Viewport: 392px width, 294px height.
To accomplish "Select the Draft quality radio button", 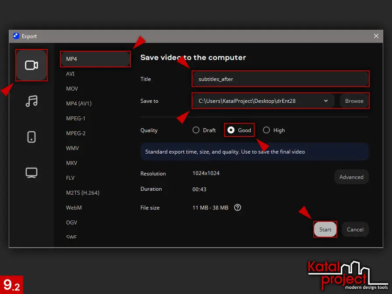I will click(196, 130).
